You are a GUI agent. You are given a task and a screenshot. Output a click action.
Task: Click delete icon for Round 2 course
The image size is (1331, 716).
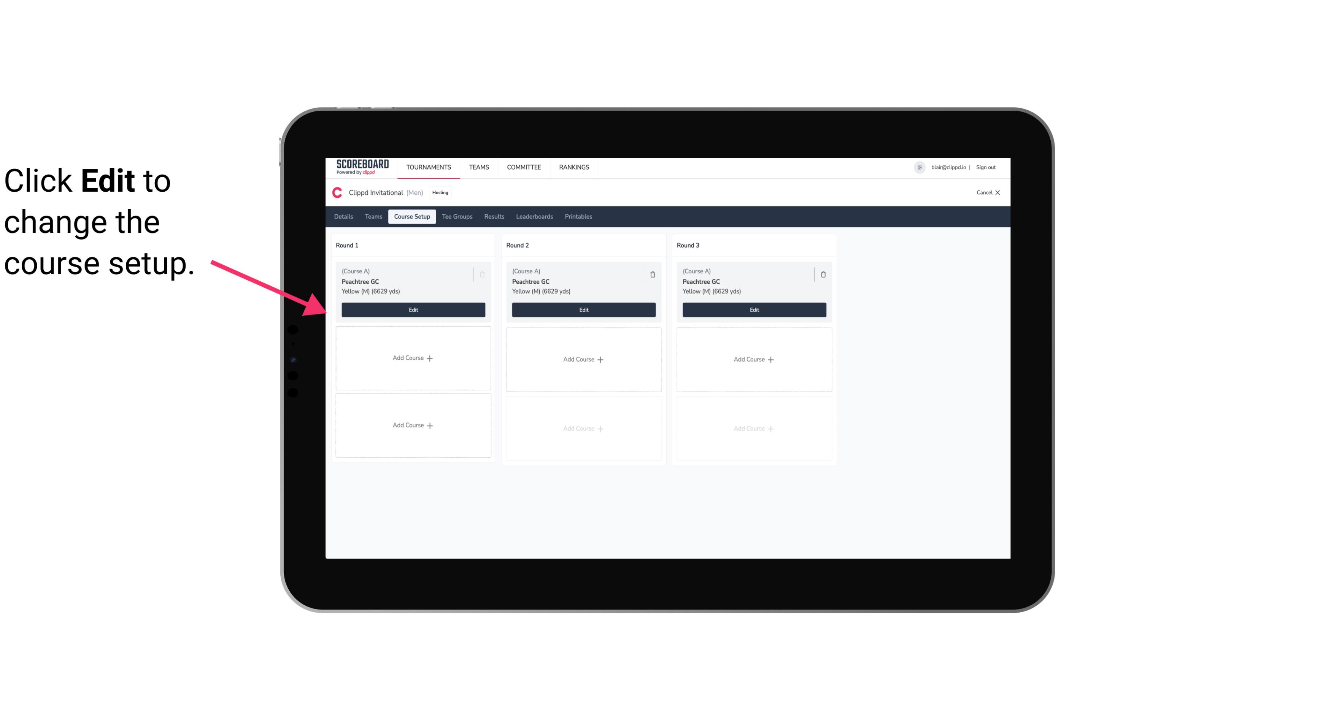[x=652, y=274]
